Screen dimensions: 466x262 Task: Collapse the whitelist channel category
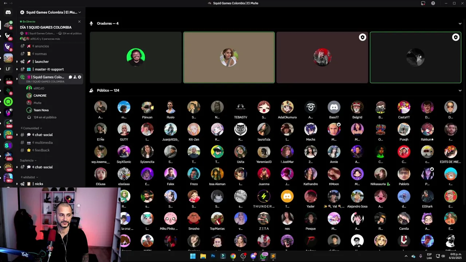pos(29,177)
